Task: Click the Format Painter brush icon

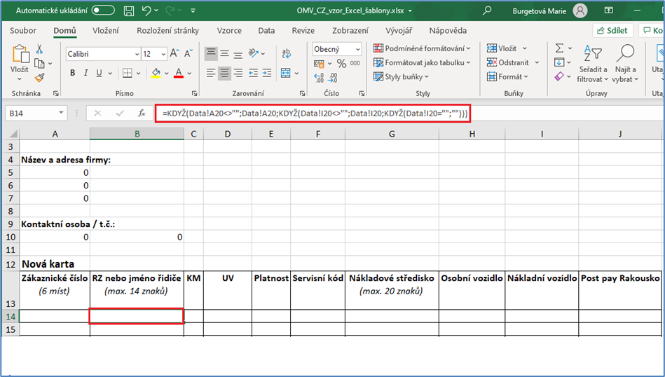Action: [x=39, y=78]
